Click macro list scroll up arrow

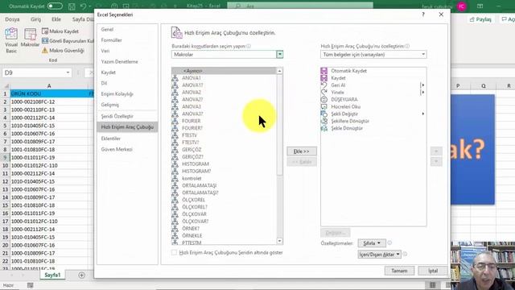[x=279, y=71]
